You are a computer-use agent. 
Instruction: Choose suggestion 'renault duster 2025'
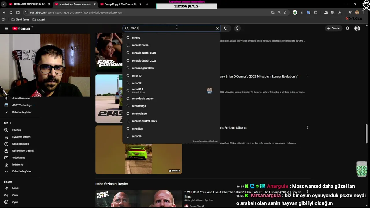pos(171,53)
